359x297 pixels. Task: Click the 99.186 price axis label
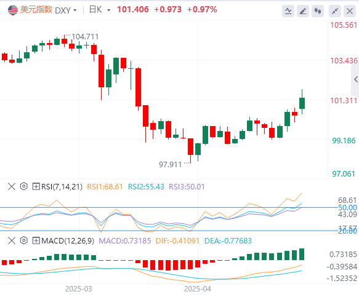[344, 140]
